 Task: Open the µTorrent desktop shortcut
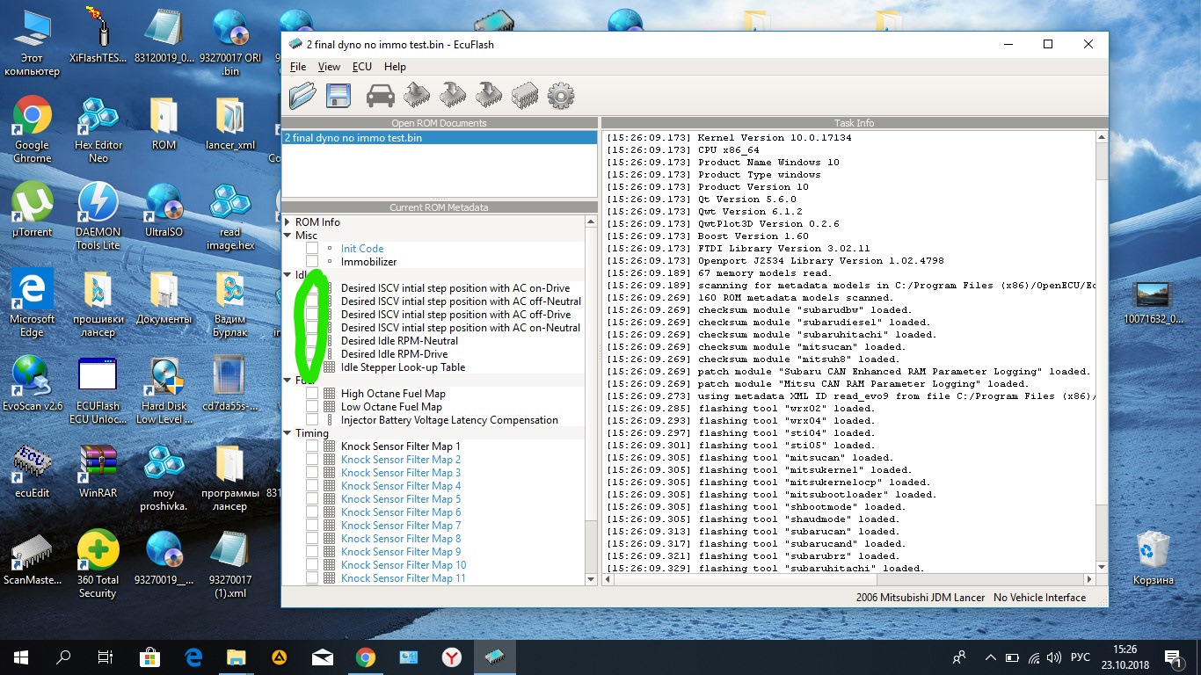click(x=32, y=211)
